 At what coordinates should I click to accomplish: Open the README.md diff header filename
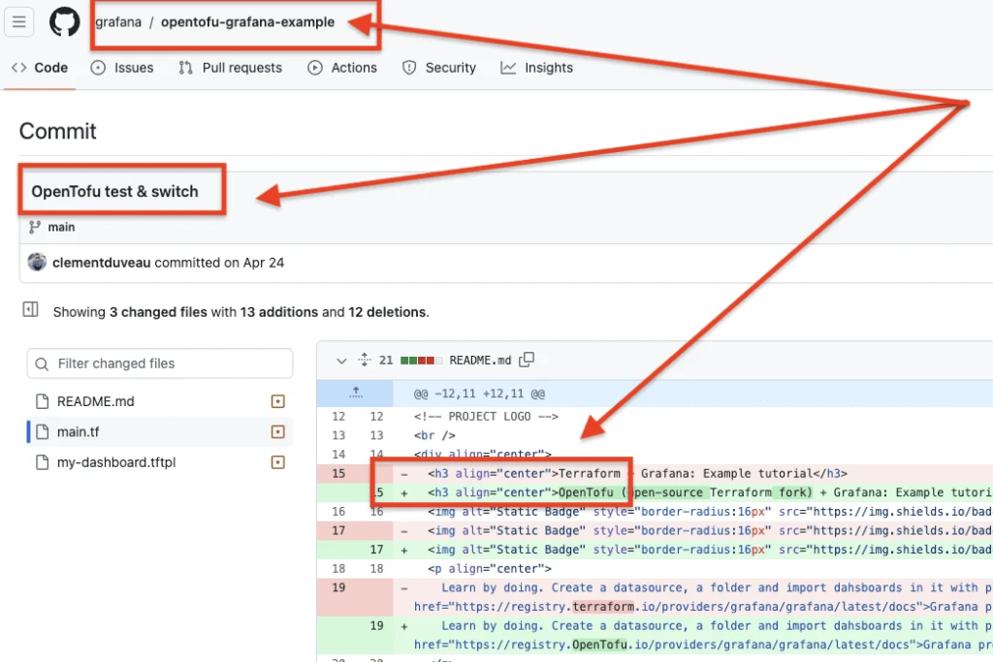(480, 361)
